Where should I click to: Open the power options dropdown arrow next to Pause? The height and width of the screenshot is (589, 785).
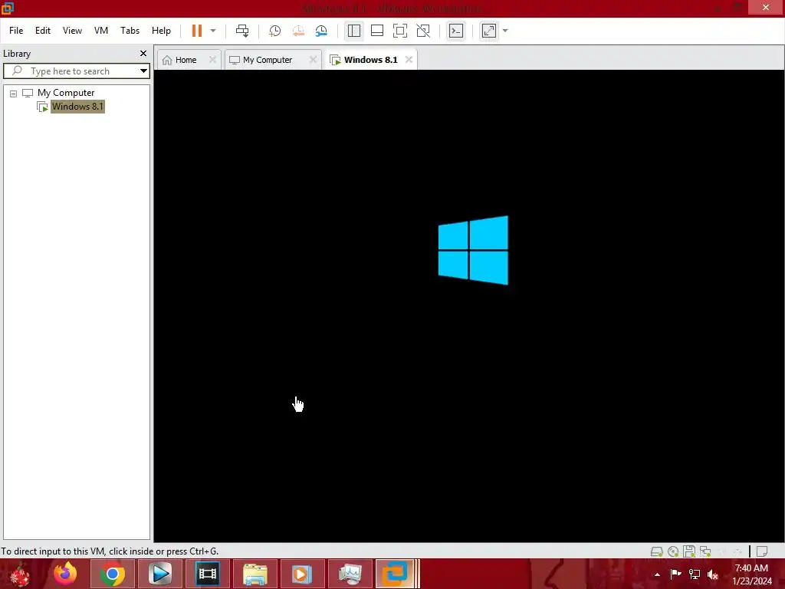213,31
